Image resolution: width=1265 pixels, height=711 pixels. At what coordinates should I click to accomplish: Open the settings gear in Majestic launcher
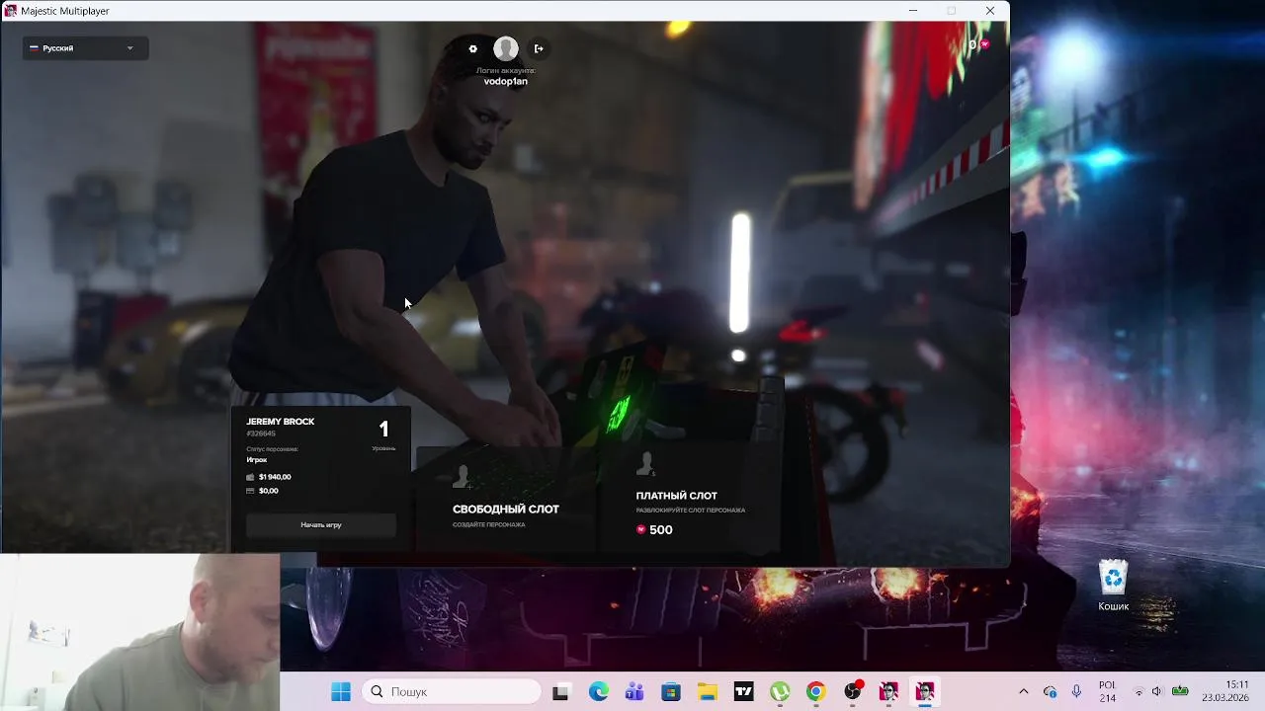point(472,48)
